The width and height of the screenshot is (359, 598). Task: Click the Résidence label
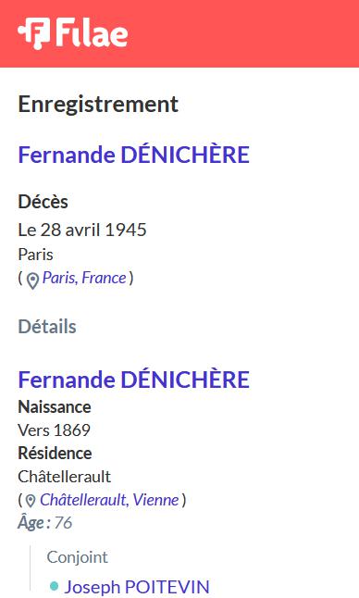click(x=55, y=454)
